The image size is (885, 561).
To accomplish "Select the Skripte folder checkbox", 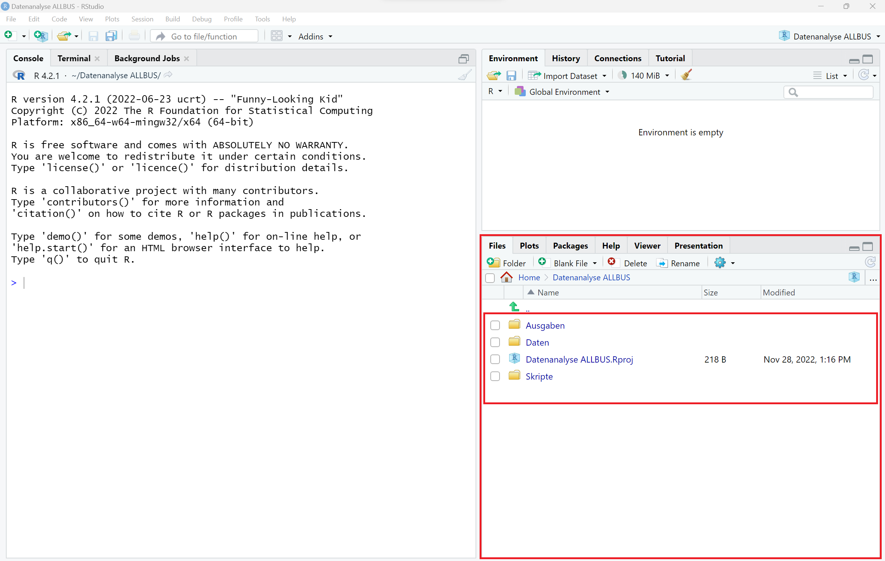I will 495,376.
